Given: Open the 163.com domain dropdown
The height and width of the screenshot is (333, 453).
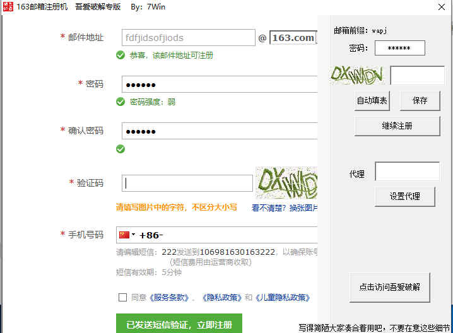Looking at the screenshot, I should [x=293, y=38].
